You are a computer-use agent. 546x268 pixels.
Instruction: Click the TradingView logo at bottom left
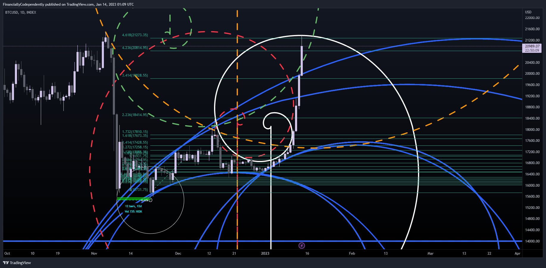coord(17,263)
